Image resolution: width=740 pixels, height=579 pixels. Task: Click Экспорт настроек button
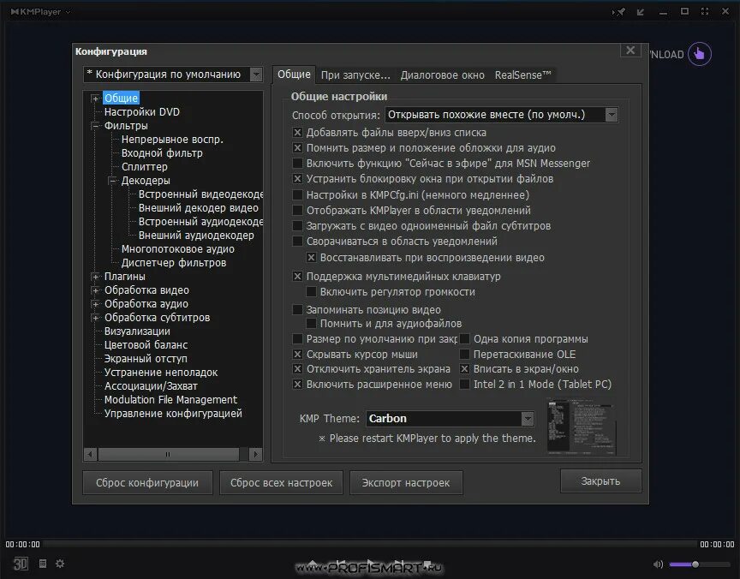pos(406,482)
